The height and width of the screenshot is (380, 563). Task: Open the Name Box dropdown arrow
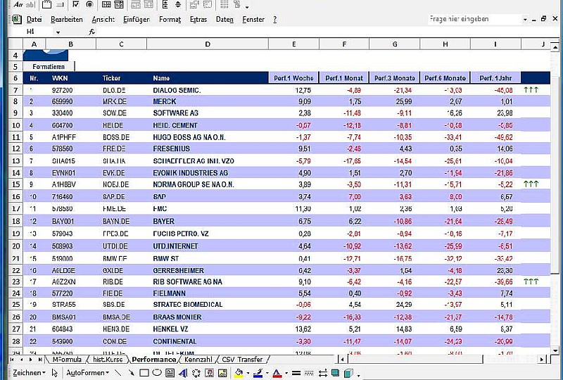(x=58, y=32)
